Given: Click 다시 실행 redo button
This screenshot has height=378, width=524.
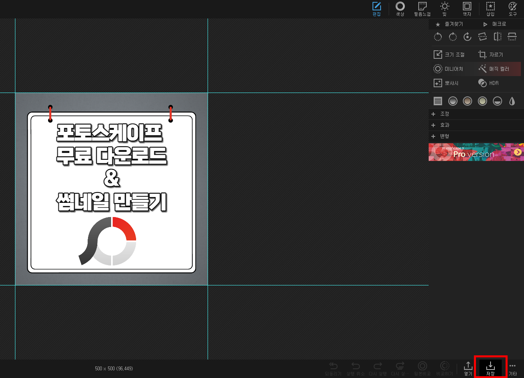Looking at the screenshot, I should click(378, 369).
